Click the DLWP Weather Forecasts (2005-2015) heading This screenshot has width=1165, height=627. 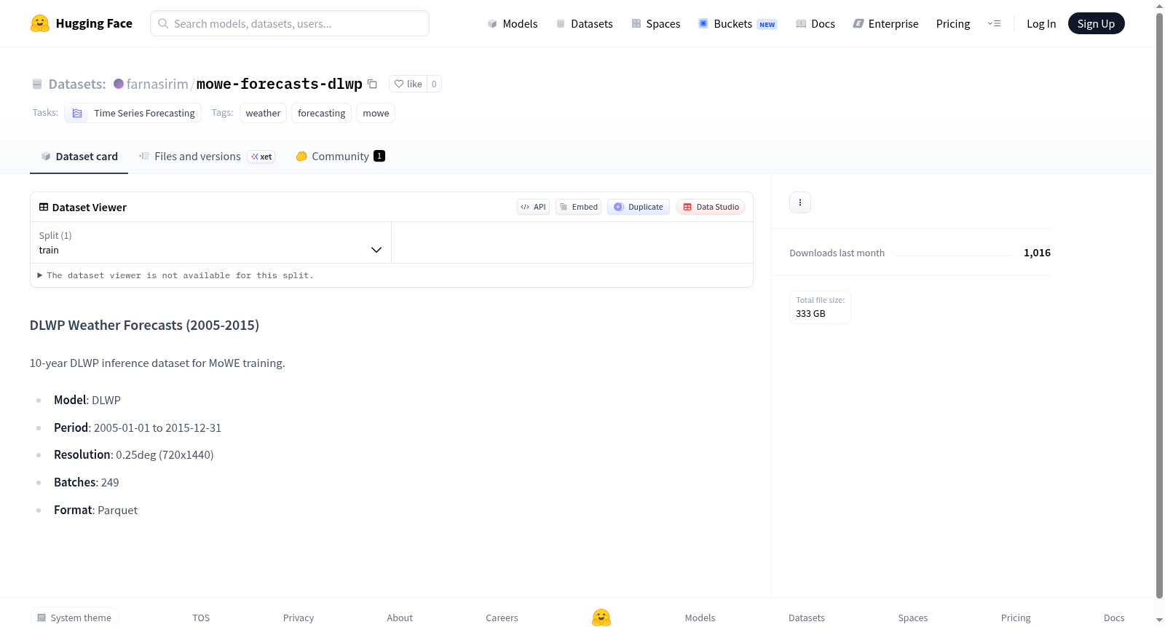144,326
